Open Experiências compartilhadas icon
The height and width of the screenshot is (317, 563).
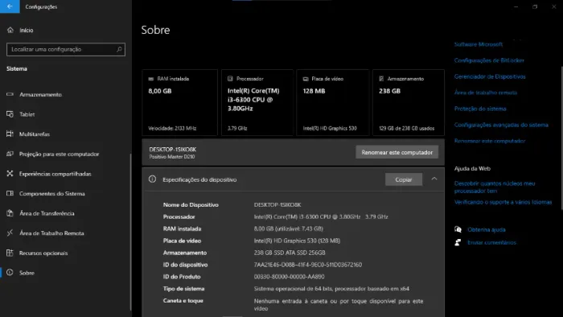(10, 174)
